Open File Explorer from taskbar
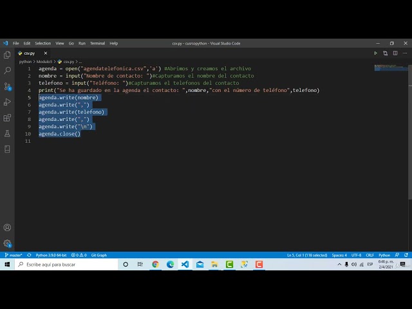The image size is (412, 309). pyautogui.click(x=214, y=265)
